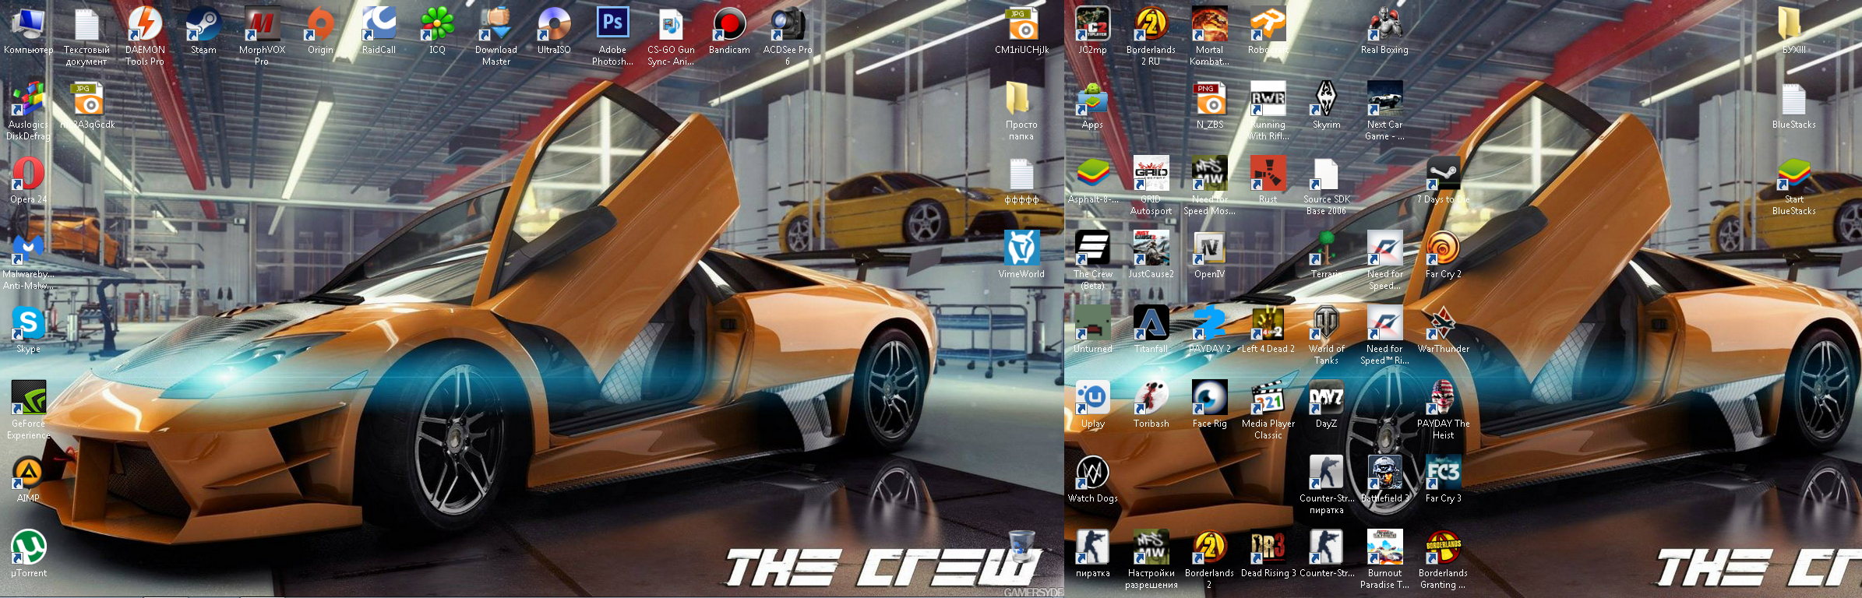Image resolution: width=1862 pixels, height=598 pixels.
Task: Launch the JustCause2 shortcut
Action: (1151, 249)
